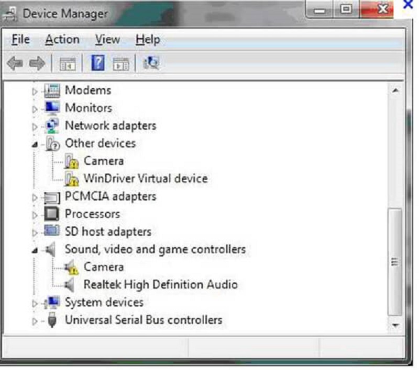Click the Help question mark toolbar icon

point(98,64)
